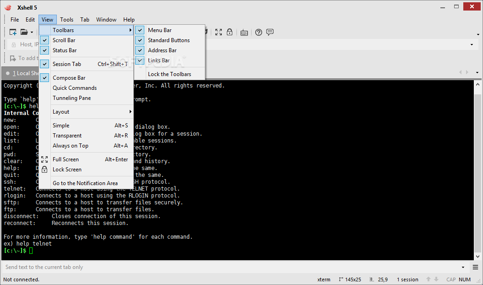The width and height of the screenshot is (483, 285).
Task: Click the Full Screen icon in the View menu
Action: click(44, 159)
